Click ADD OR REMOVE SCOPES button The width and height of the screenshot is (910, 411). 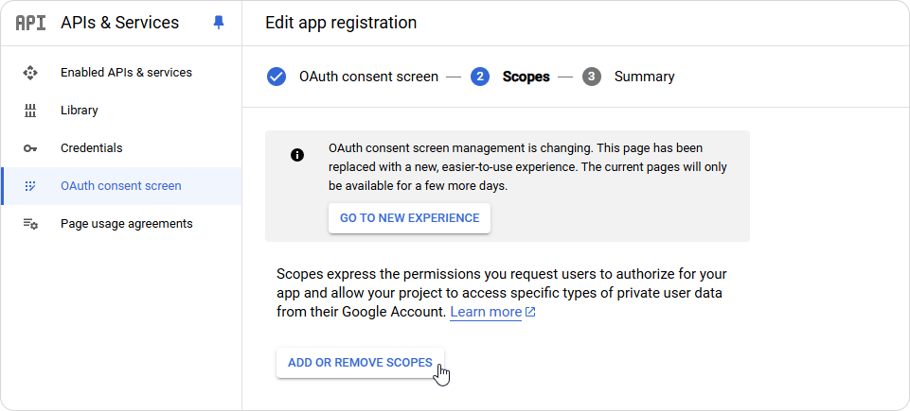tap(360, 363)
